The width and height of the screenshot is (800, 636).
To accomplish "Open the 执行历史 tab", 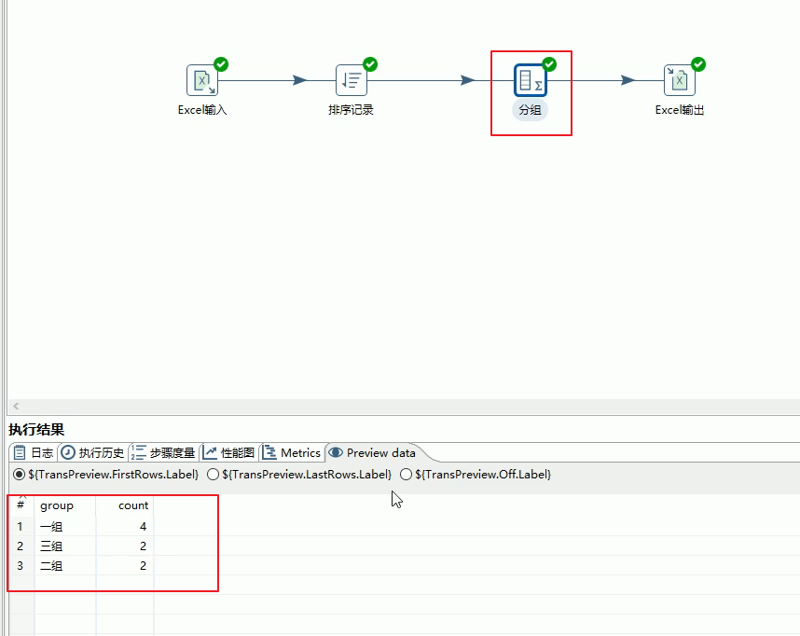I will [93, 453].
